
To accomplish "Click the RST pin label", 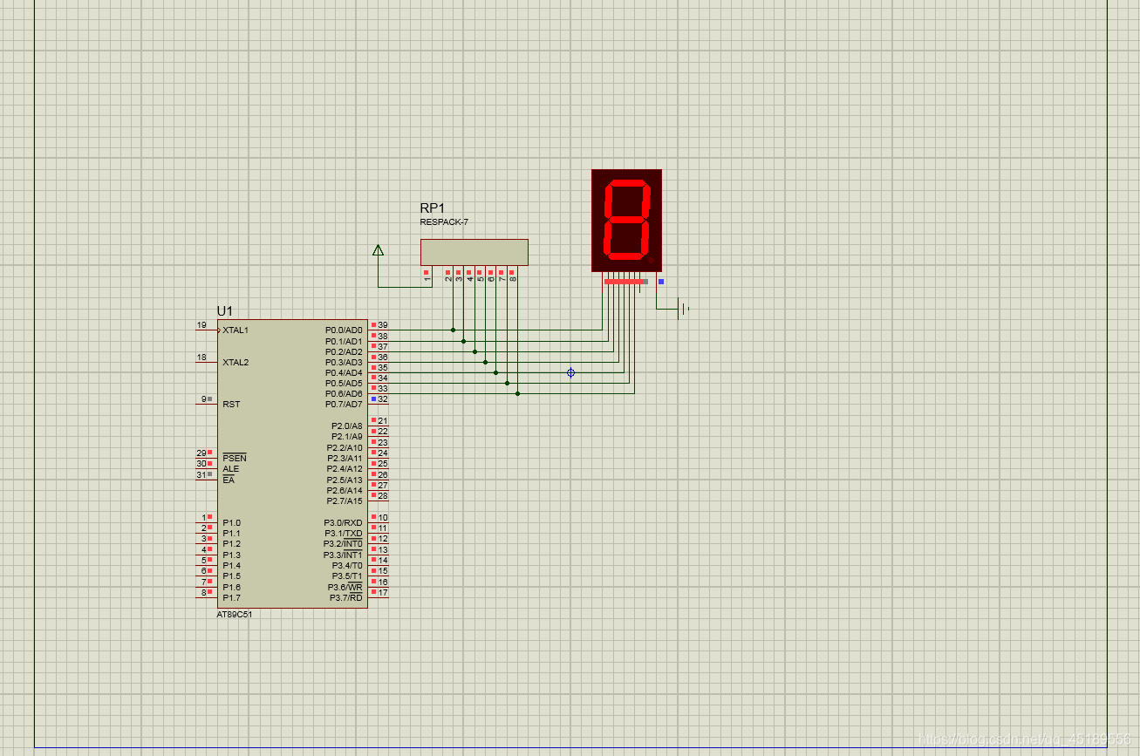I will [x=231, y=405].
